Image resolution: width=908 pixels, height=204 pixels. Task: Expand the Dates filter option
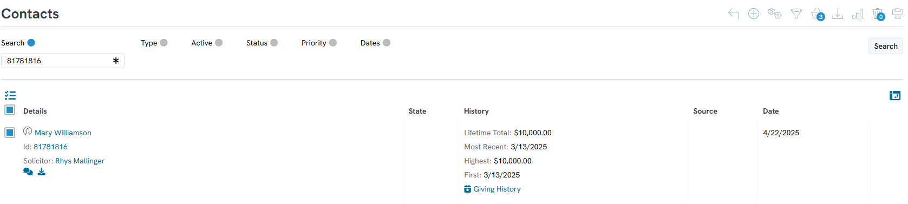[387, 43]
